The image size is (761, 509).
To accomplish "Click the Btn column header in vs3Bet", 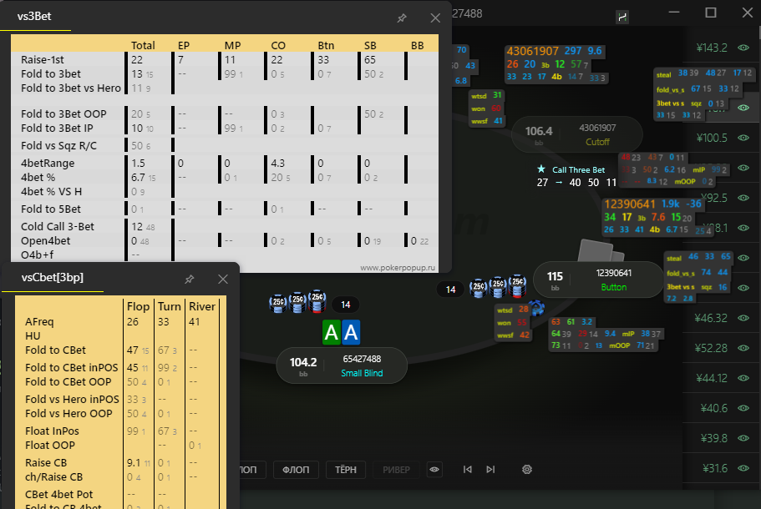I will coord(326,46).
